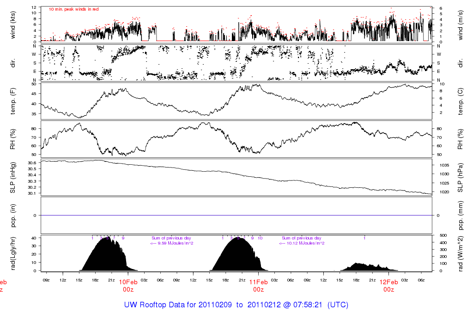This screenshot has height=323, width=473.
Task: Click the blue zero precipitation line
Action: (x=236, y=215)
